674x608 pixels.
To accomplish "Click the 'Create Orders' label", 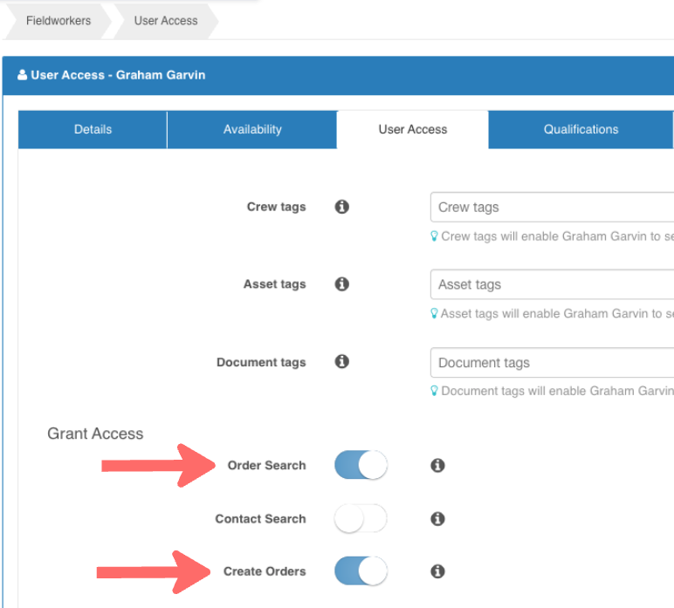I will [265, 571].
